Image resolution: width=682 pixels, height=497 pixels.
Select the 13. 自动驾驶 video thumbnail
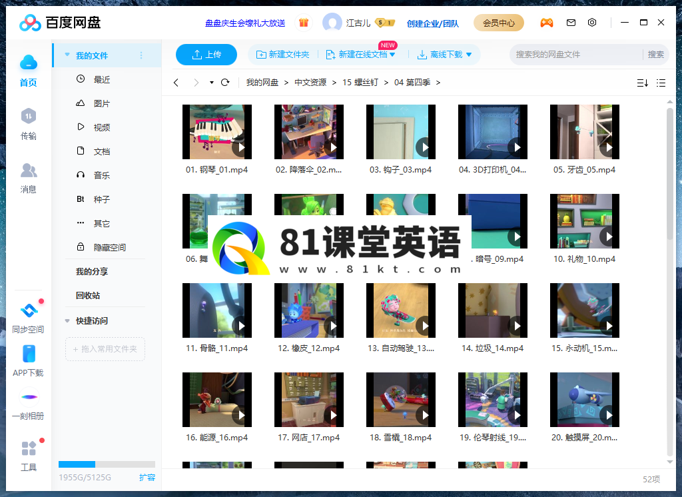tap(400, 310)
